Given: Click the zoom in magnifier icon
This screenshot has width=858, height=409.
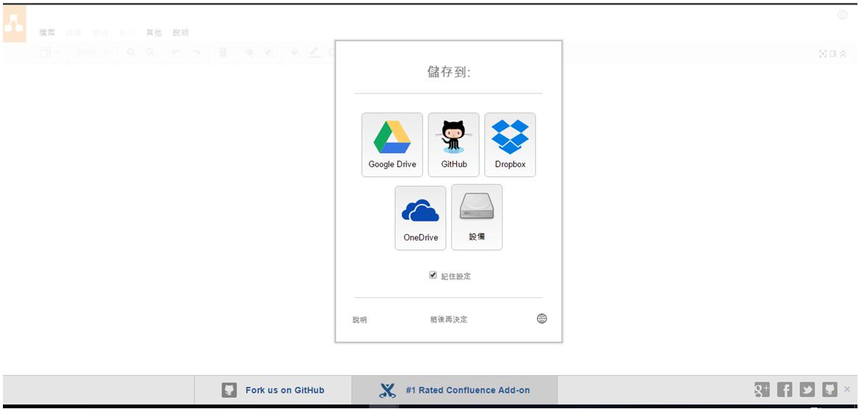Looking at the screenshot, I should pos(131,52).
